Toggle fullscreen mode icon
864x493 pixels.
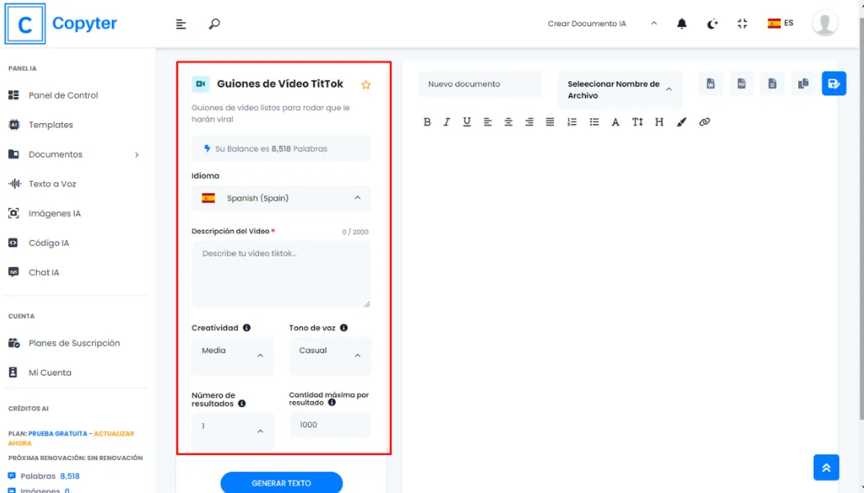pos(742,24)
